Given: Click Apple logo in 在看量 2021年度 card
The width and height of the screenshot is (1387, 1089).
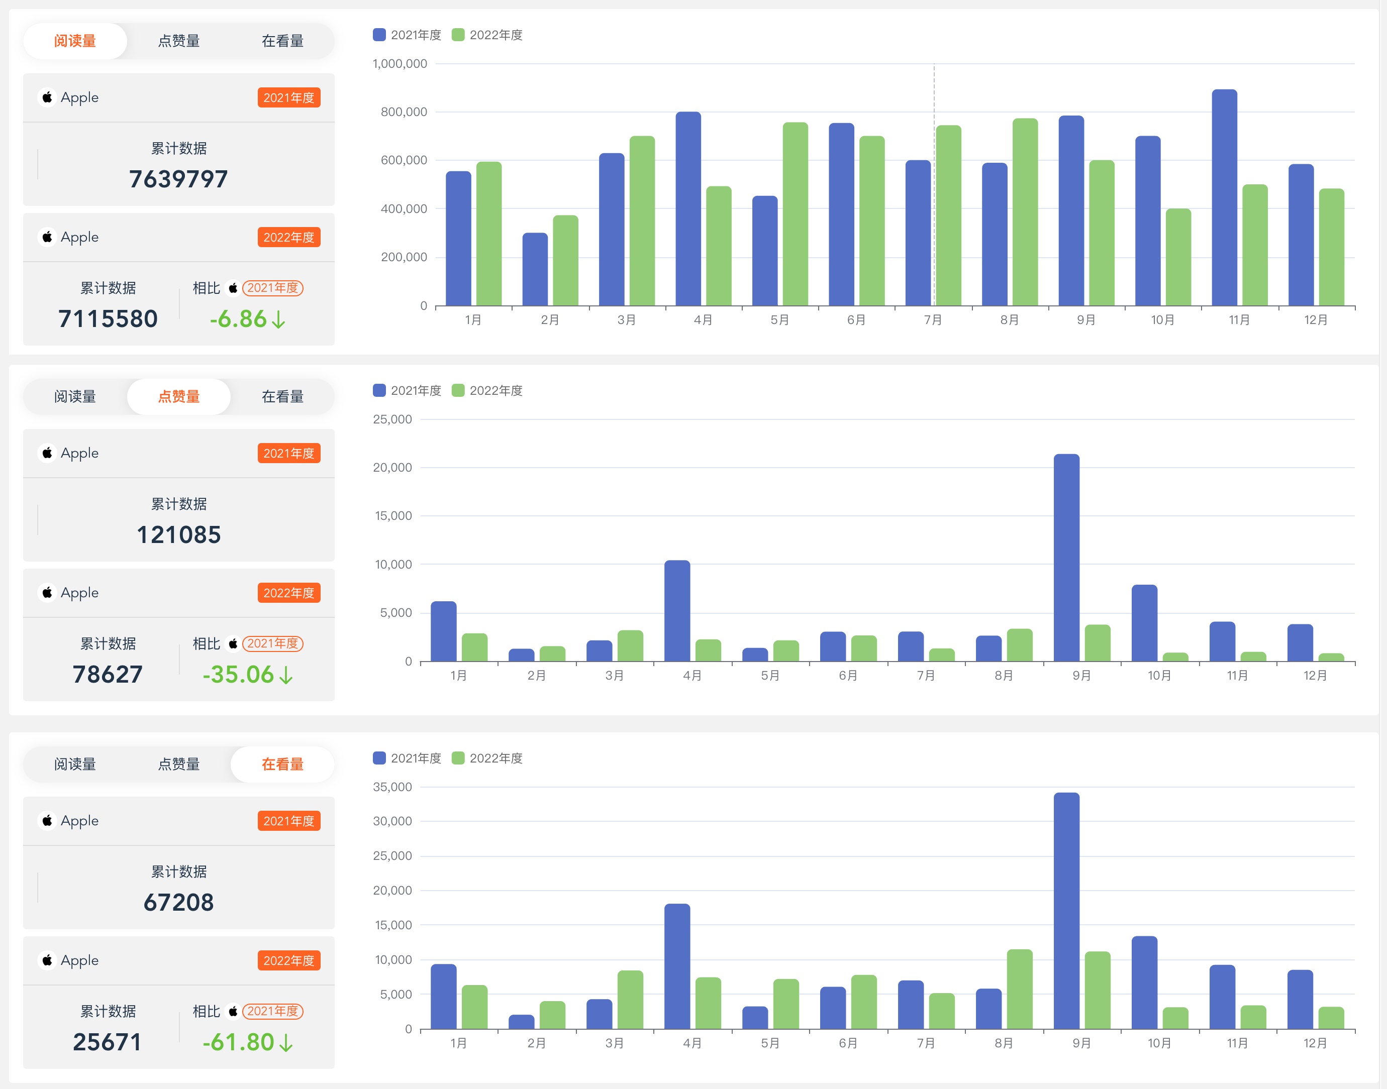Looking at the screenshot, I should click(x=47, y=821).
